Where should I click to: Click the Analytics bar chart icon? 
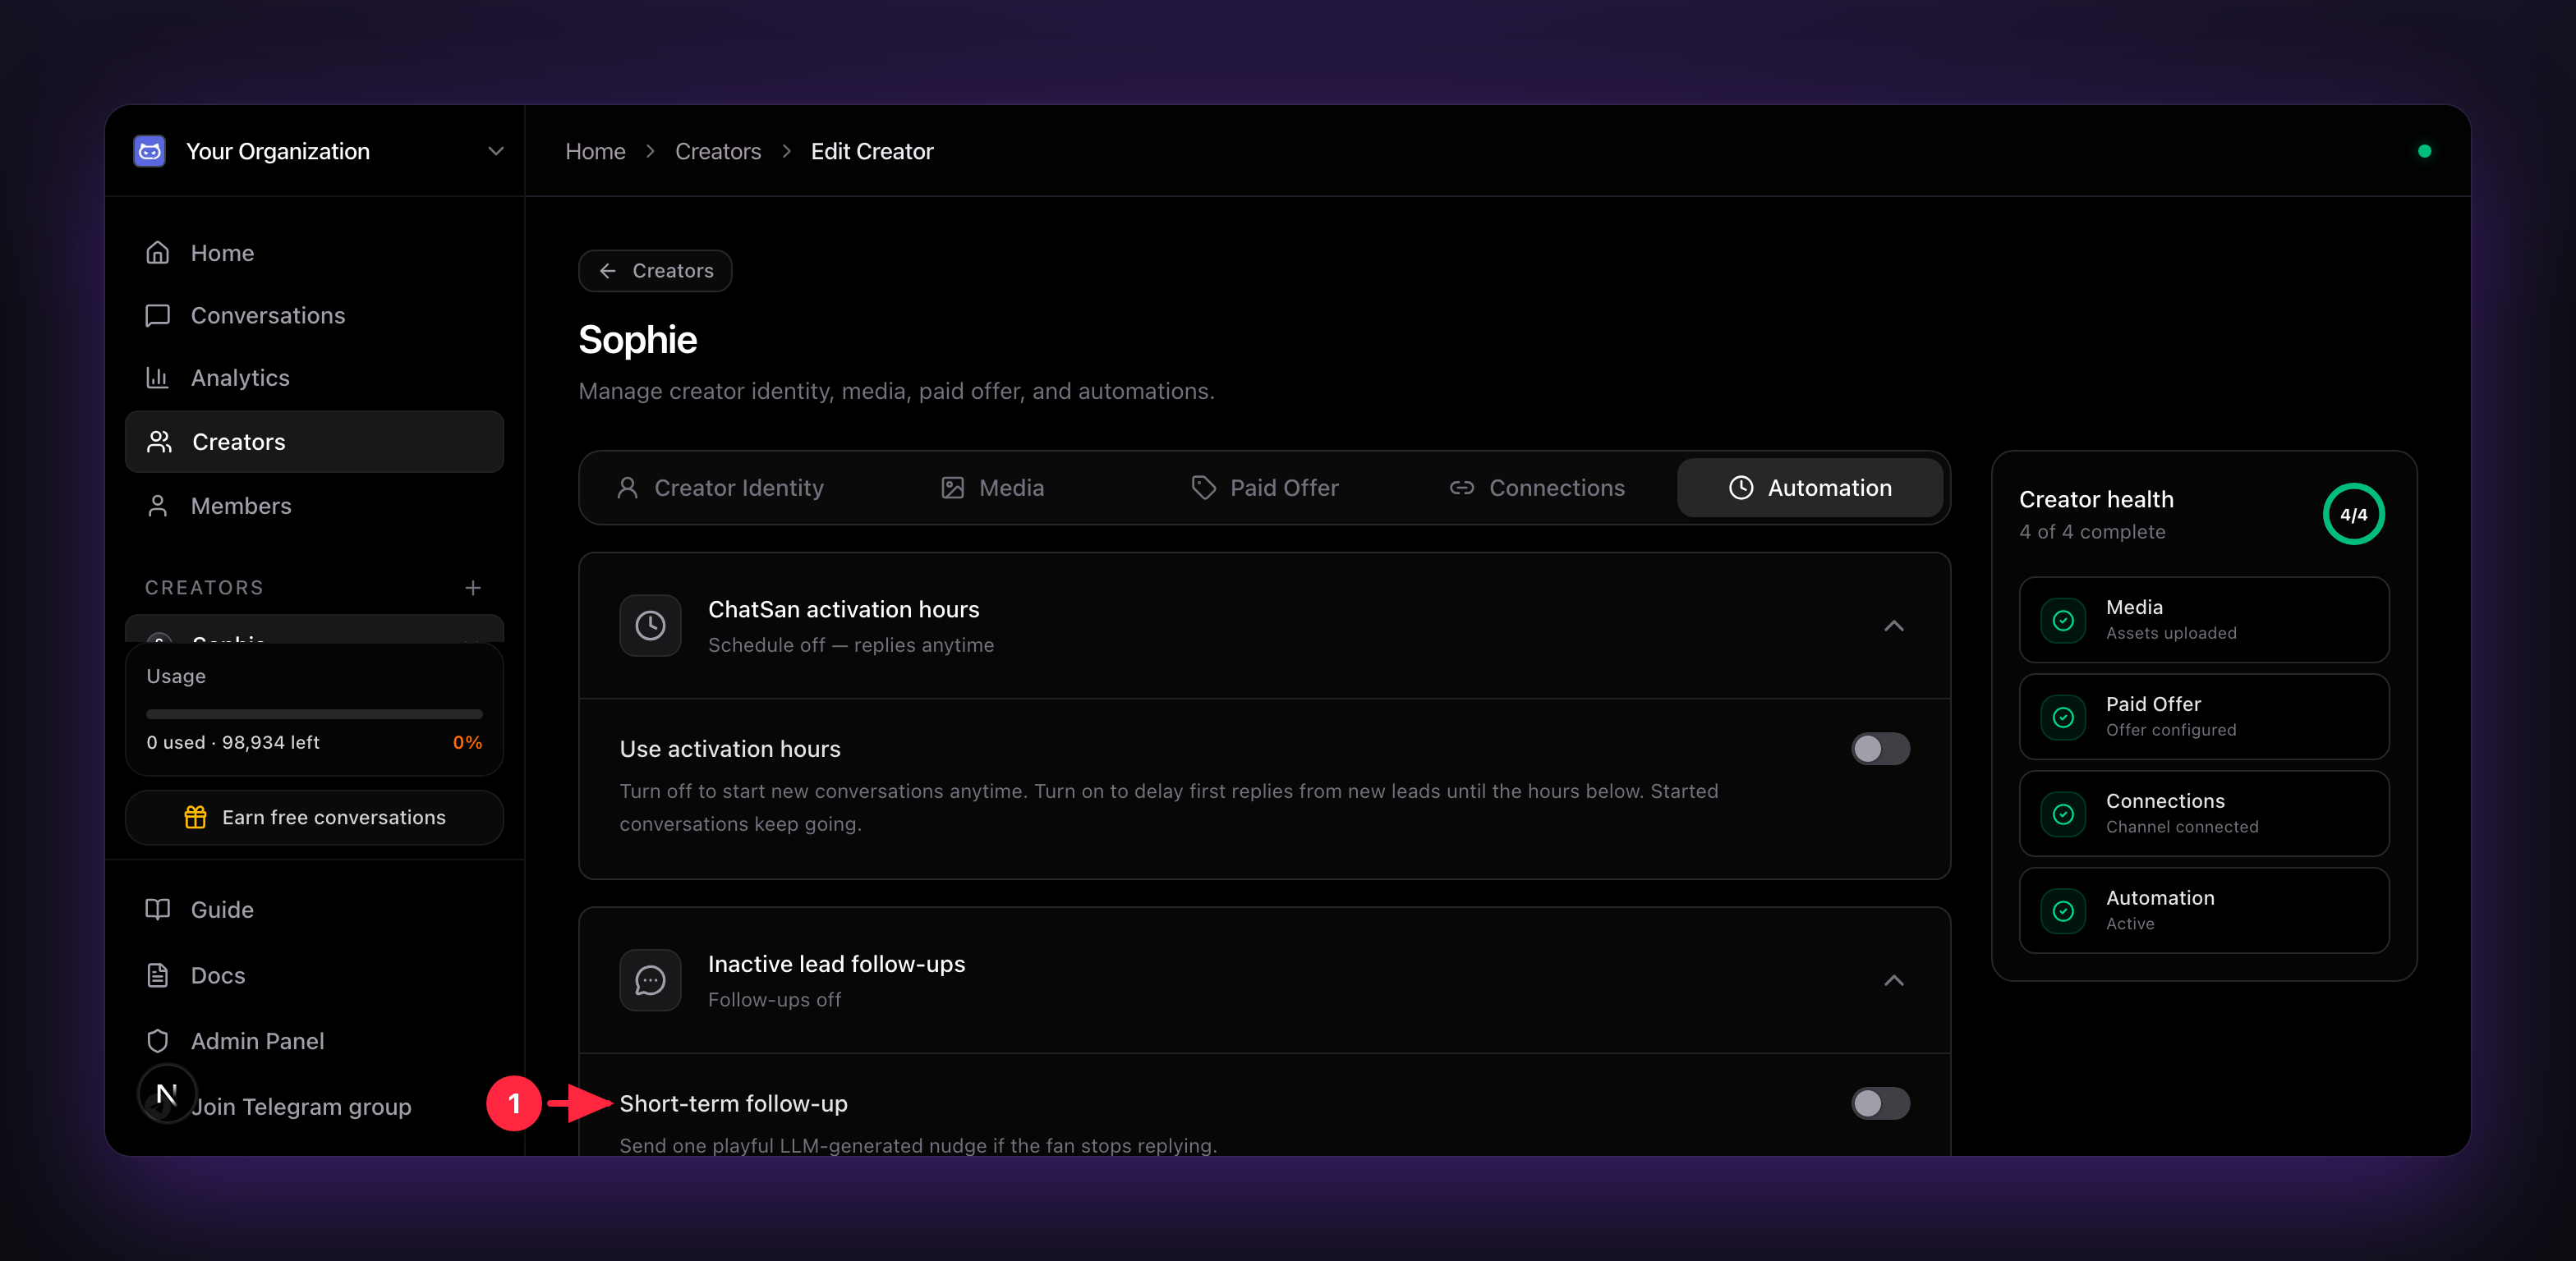(157, 378)
